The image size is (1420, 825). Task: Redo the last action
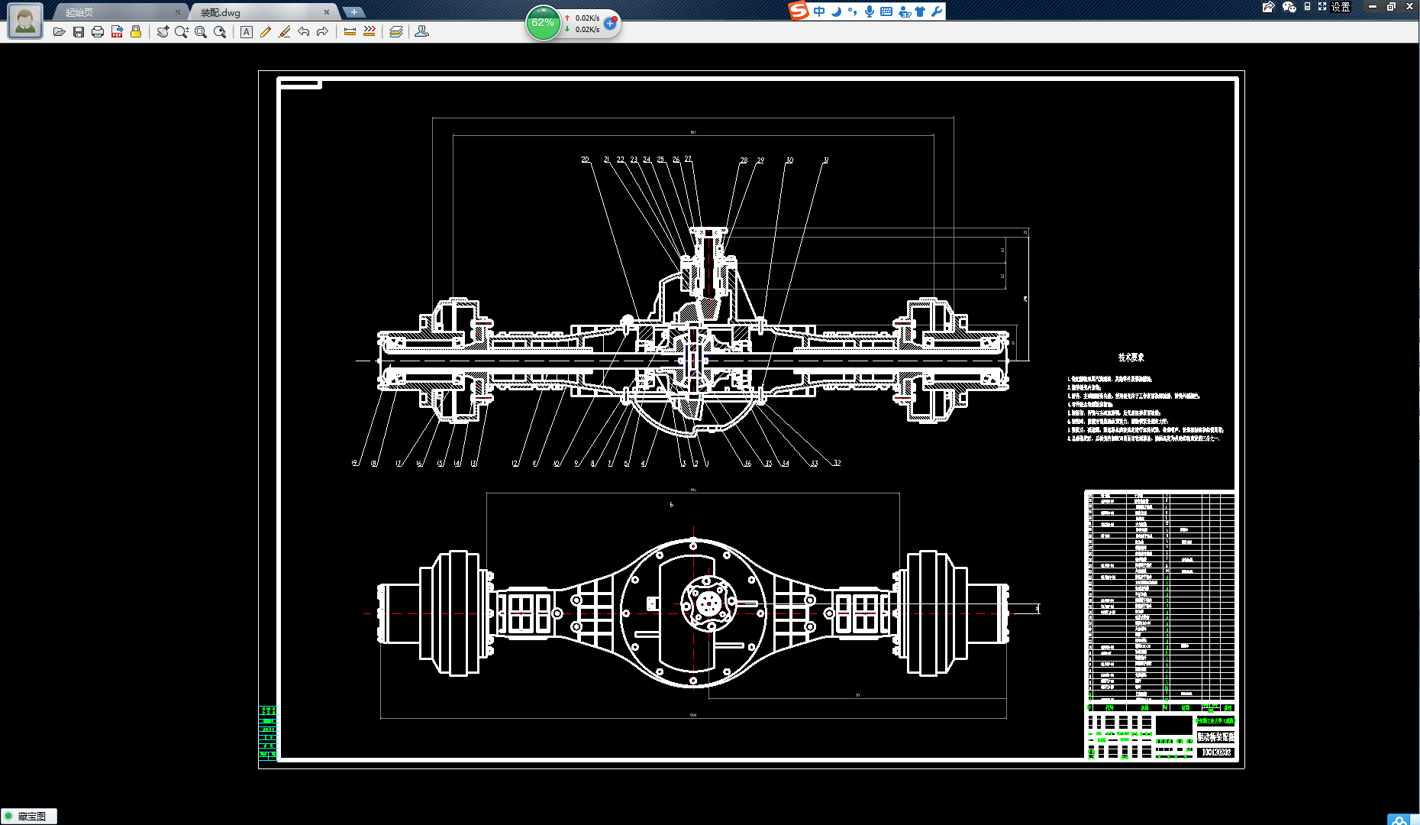pos(322,32)
